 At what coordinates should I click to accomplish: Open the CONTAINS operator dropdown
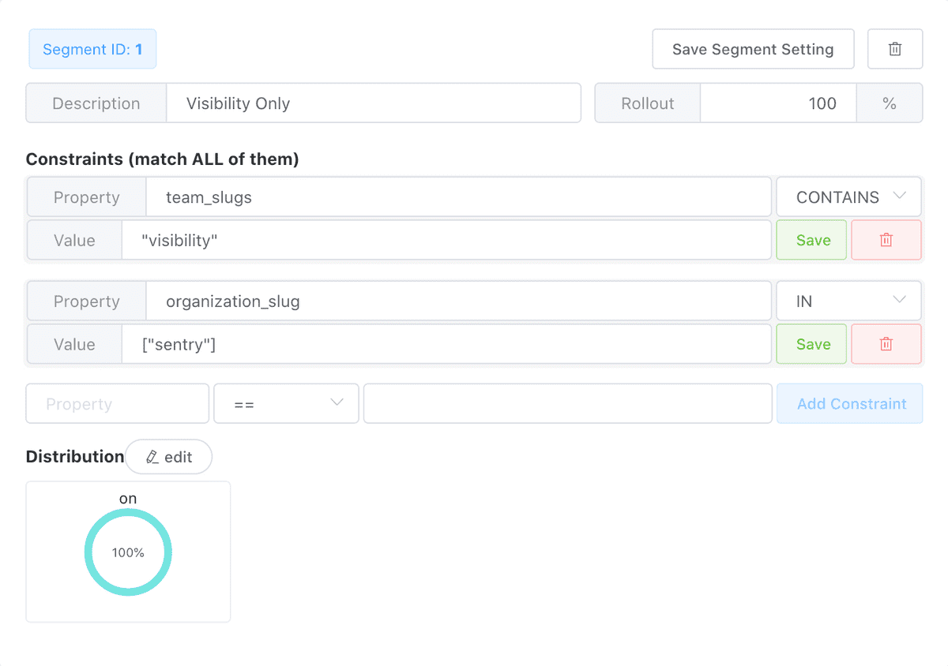pos(848,197)
